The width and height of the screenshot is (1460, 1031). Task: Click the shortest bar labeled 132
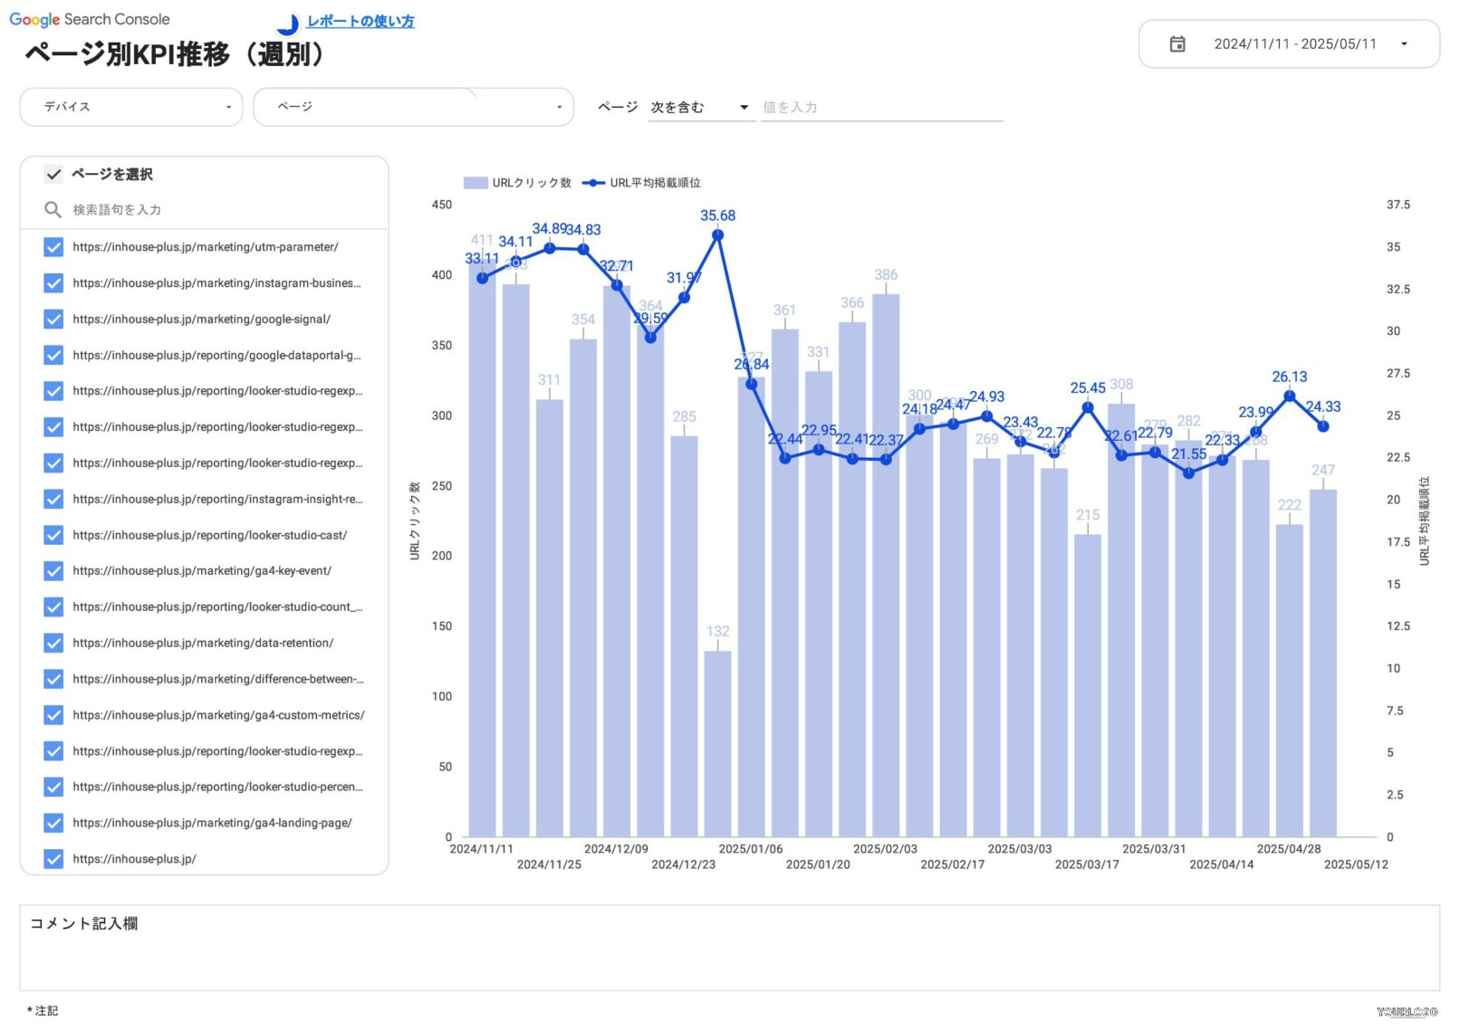tap(717, 742)
